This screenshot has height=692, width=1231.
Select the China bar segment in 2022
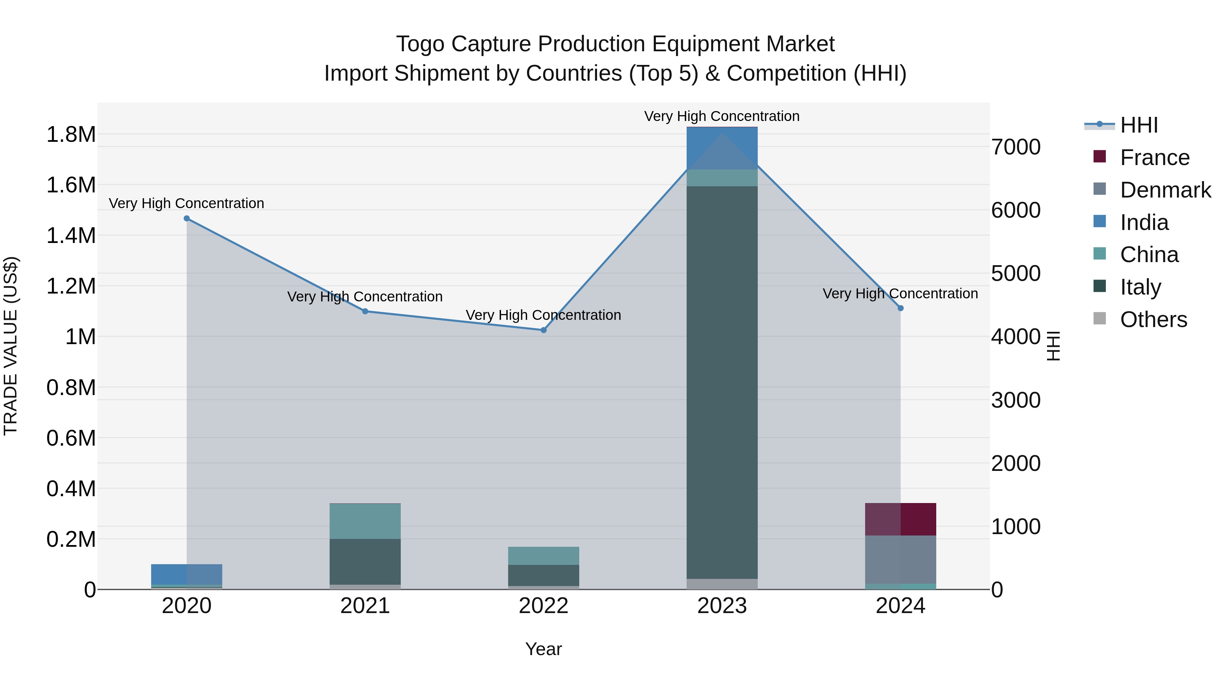click(x=543, y=556)
